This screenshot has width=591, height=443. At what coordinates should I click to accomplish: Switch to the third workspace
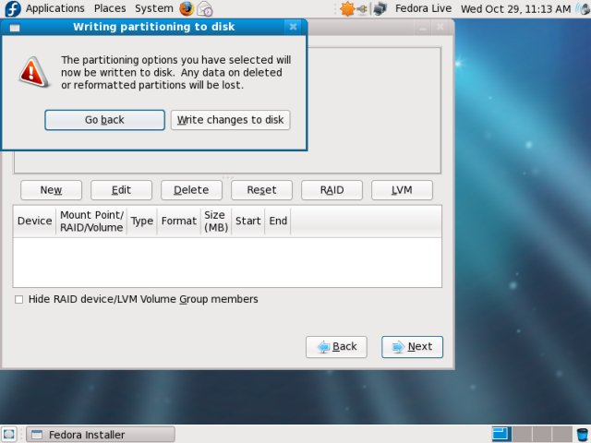click(x=542, y=434)
